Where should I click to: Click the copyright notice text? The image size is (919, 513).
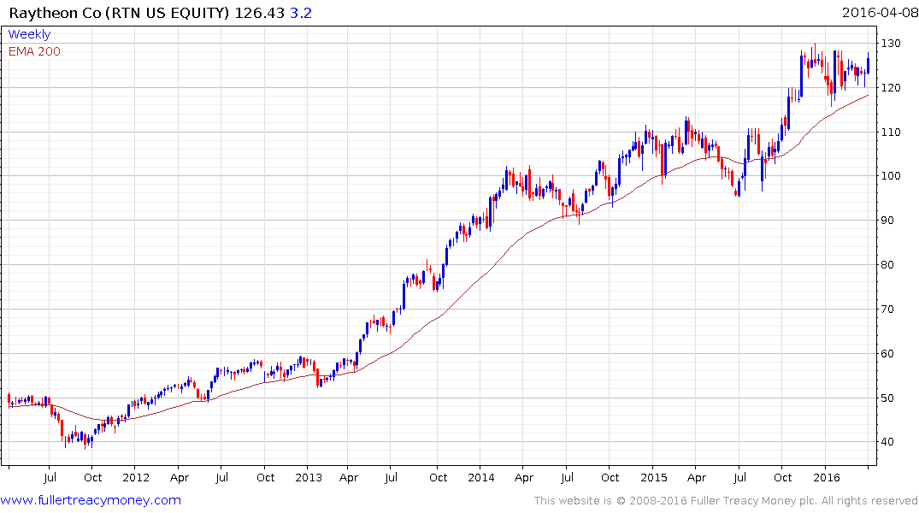click(726, 501)
